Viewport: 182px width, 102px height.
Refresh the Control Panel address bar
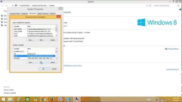point(150,6)
